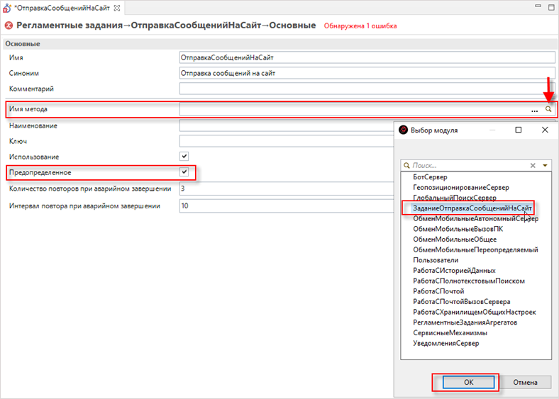The height and width of the screenshot is (399, 559).
Task: Toggle the Использование checkbox
Action: click(184, 156)
